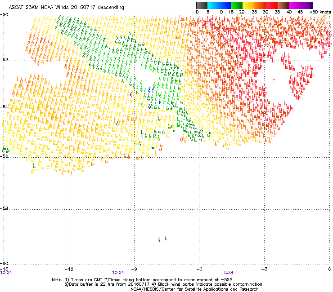This screenshot has width=333, height=292.
Task: Click the note line starting '3)Data buffer is 22 hrs'
Action: 163,284
